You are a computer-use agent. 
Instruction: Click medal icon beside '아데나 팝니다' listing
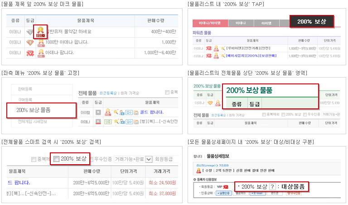[x=41, y=53]
